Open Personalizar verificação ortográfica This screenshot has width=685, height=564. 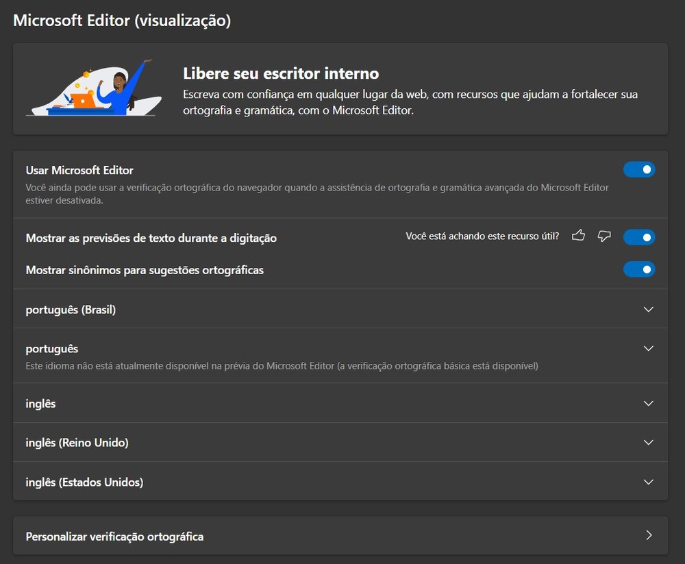(114, 536)
